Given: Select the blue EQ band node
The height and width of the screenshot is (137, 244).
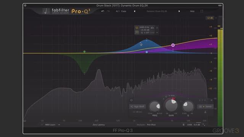Looking at the screenshot, I should (146, 52).
